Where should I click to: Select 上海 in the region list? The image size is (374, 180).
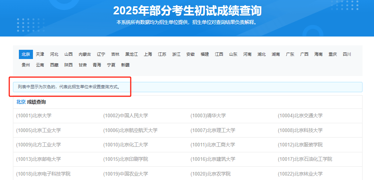[x=148, y=54]
